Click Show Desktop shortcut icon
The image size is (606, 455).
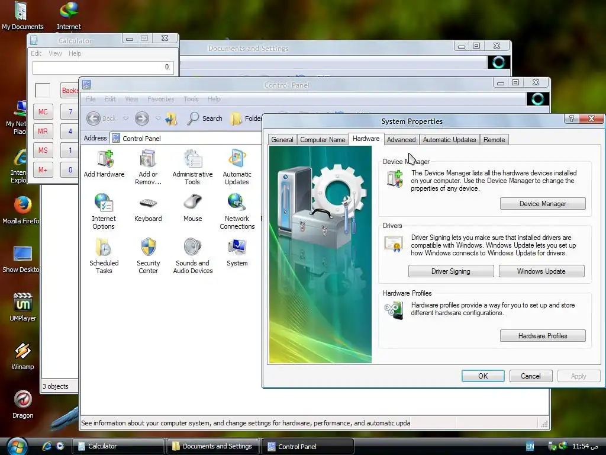21,259
